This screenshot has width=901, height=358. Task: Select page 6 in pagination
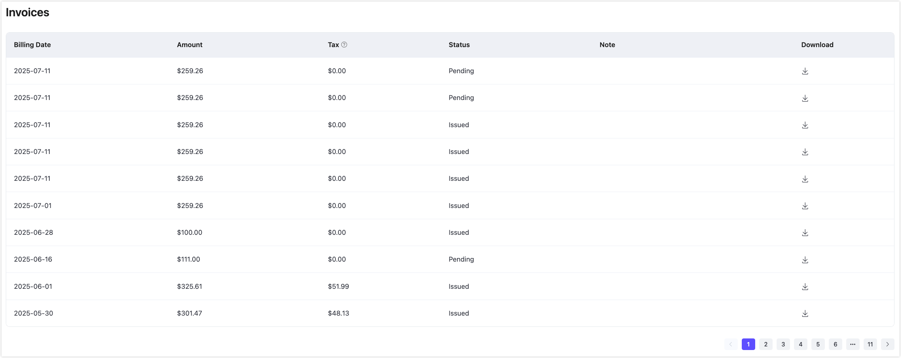[x=835, y=344]
